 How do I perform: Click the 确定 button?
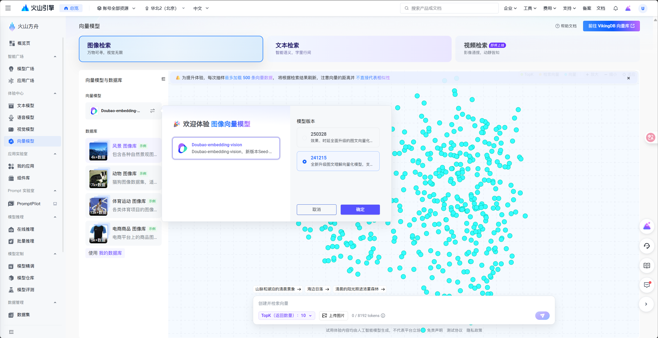pyautogui.click(x=360, y=209)
